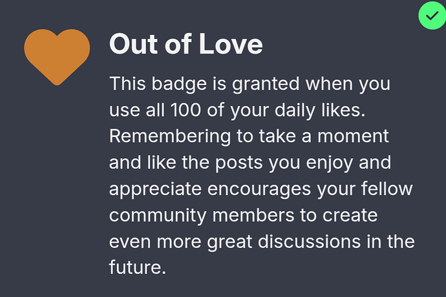Click the word "moment" in the description
This screenshot has width=446, height=297.
pos(353,136)
